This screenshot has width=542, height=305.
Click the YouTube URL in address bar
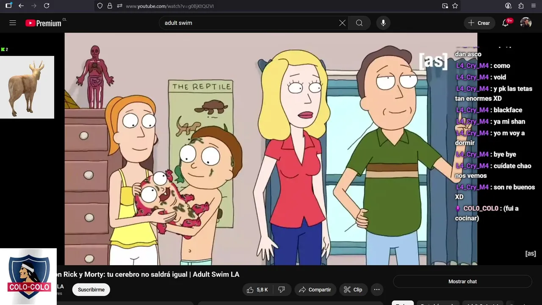169,6
